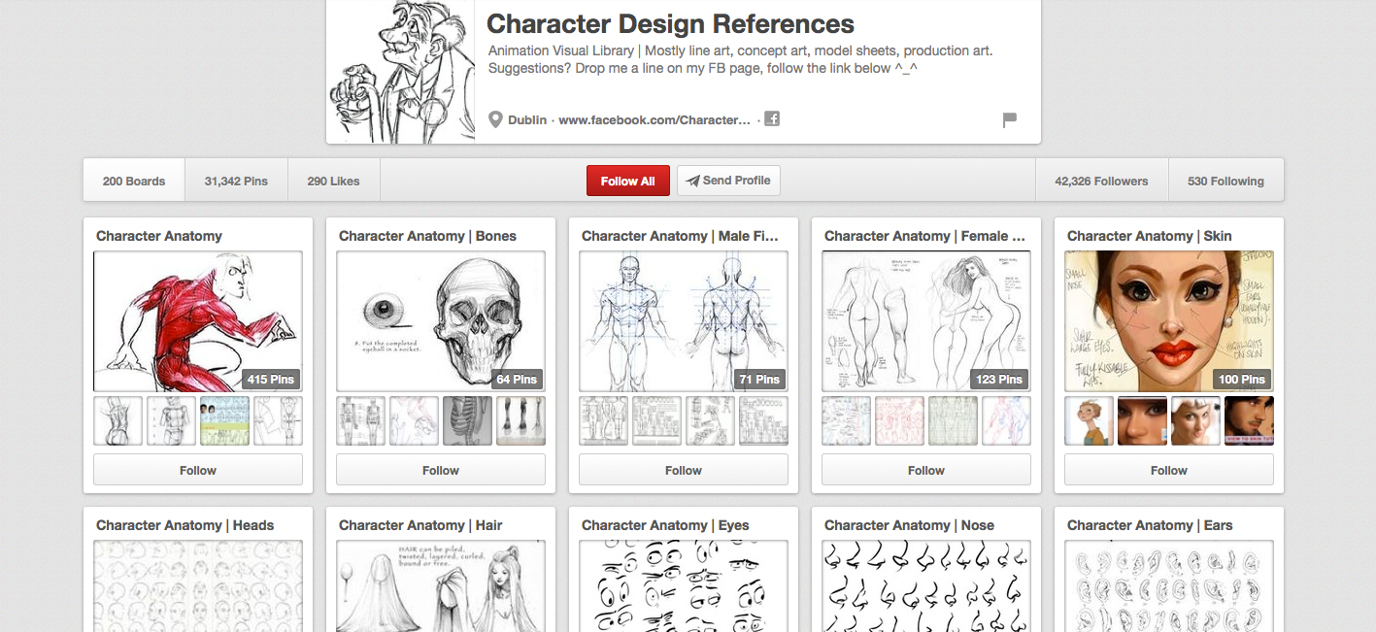1376x632 pixels.
Task: Open the green sketch thumbnail under Female board
Action: [954, 420]
